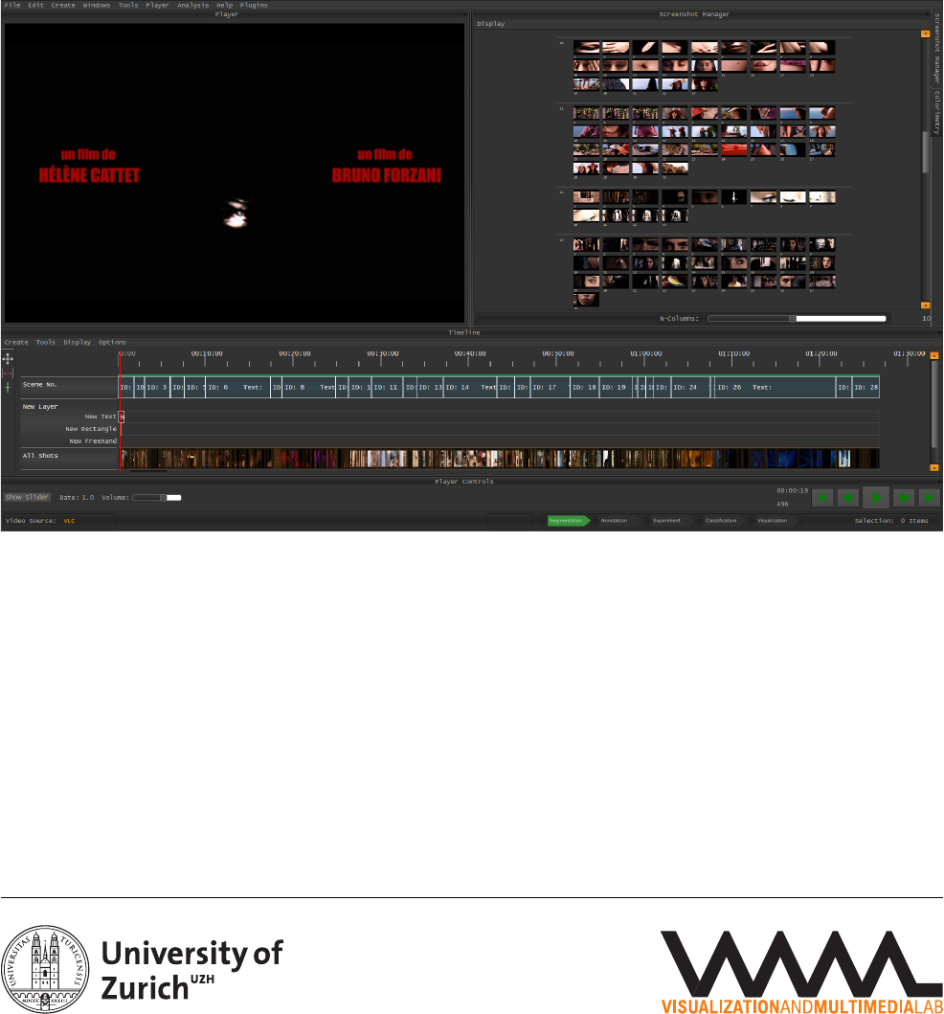Open the main Tools menu

point(128,5)
